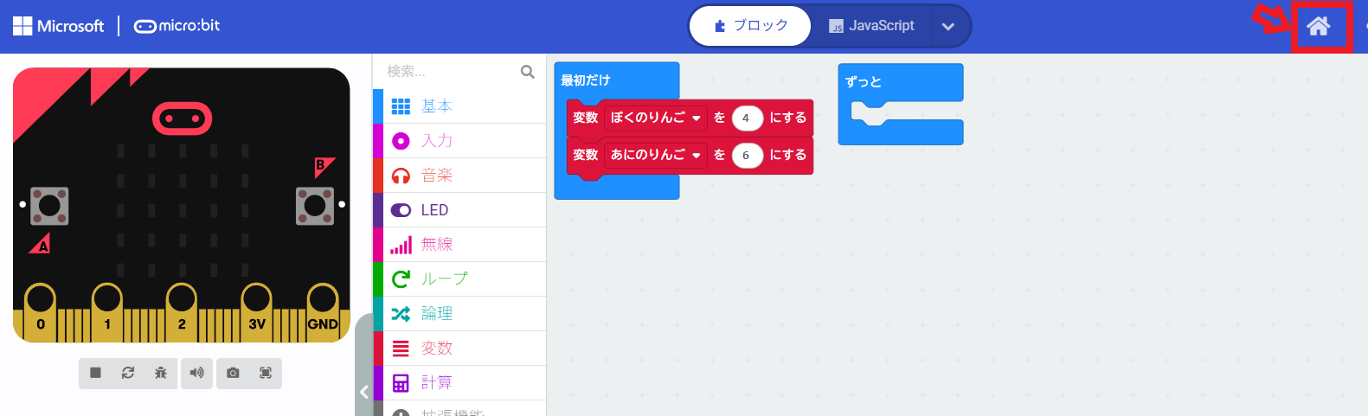Open the LED block category
This screenshot has height=416, width=1368.
pos(459,210)
